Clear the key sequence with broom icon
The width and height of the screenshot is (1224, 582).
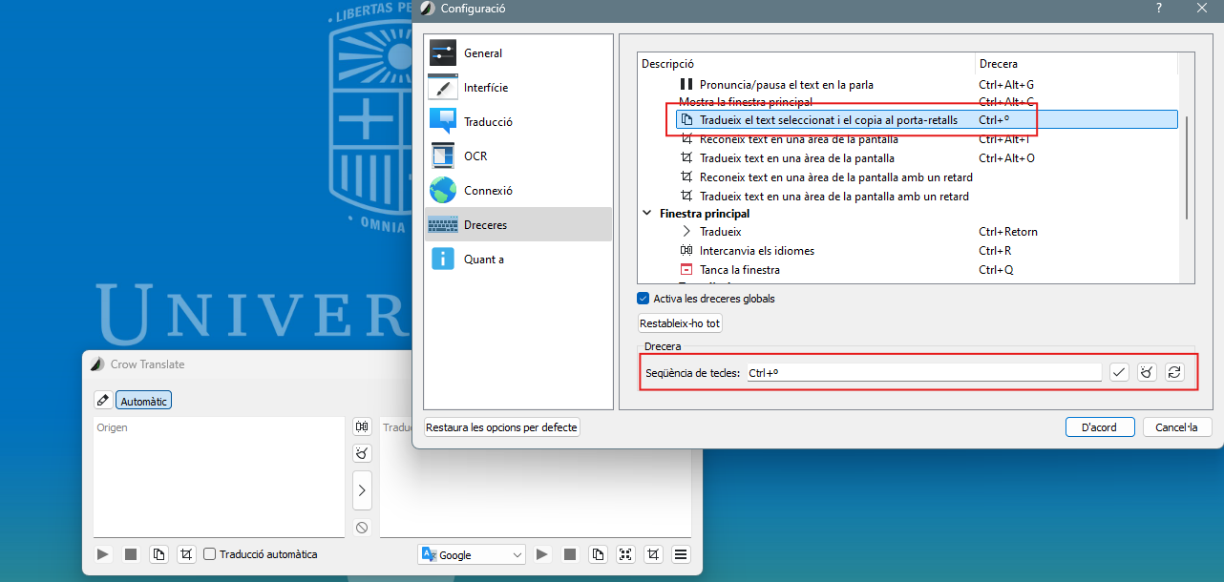tap(1147, 372)
